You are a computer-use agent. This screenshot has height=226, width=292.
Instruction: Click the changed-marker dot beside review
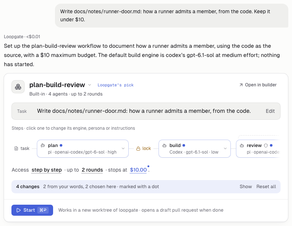click(271, 146)
